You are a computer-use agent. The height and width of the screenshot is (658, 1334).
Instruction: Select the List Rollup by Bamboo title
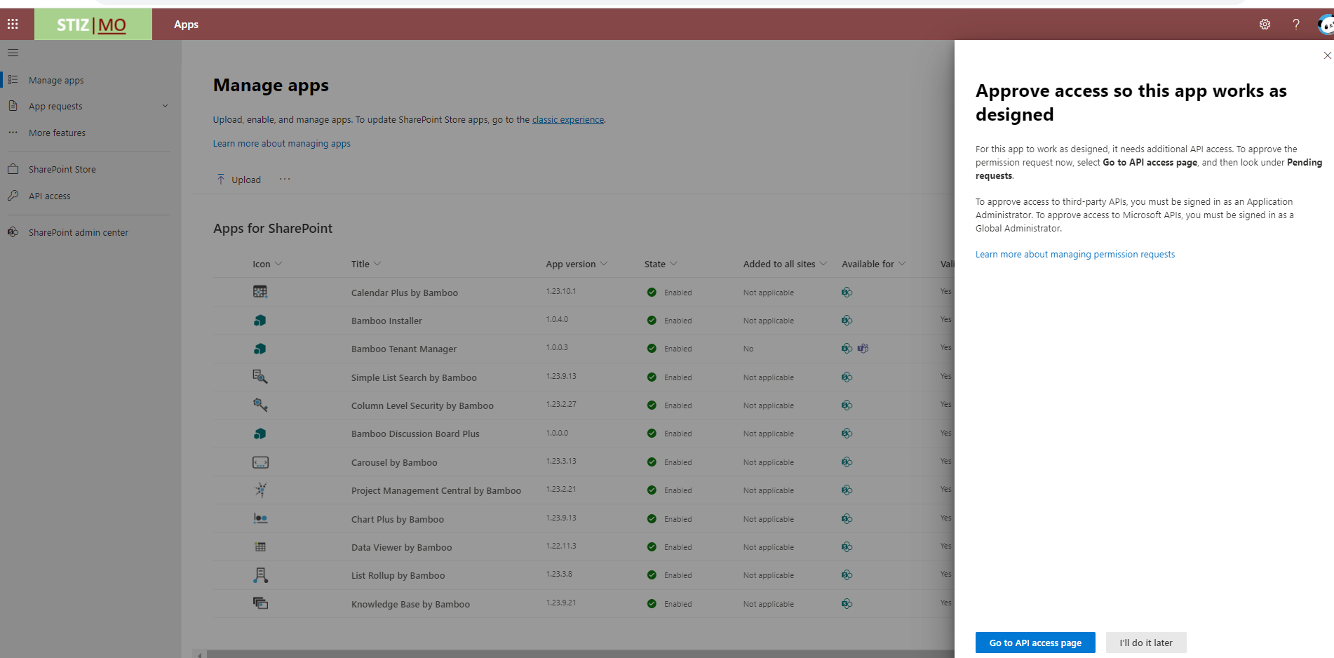pyautogui.click(x=398, y=575)
